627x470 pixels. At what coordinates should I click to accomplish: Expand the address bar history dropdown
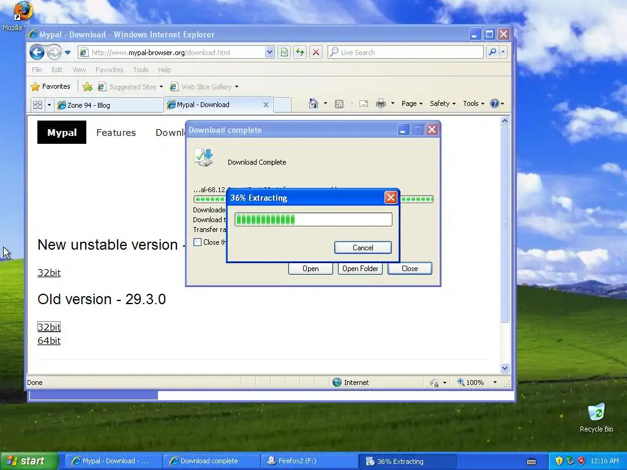click(269, 53)
